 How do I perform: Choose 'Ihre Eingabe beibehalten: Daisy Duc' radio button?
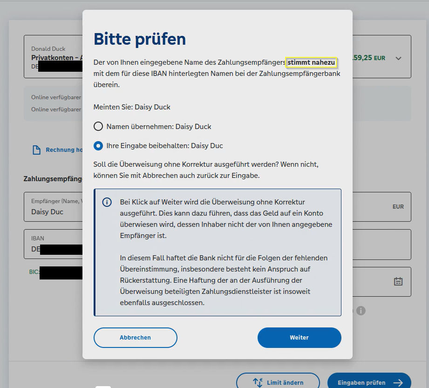point(98,146)
